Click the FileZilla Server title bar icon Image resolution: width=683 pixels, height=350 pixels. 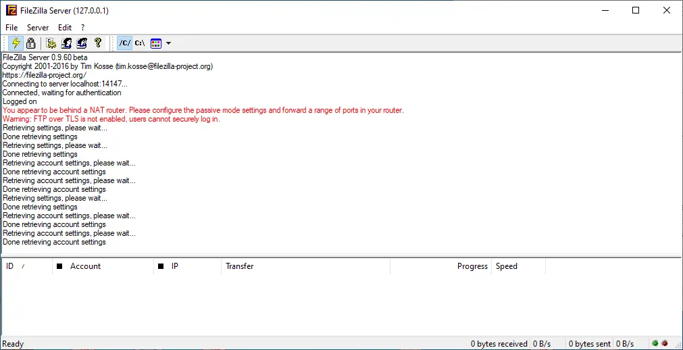pos(11,10)
